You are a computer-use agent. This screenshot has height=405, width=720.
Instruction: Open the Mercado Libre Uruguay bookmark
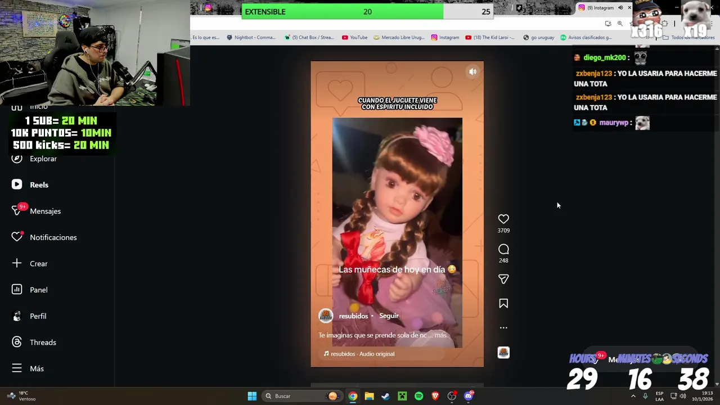[399, 38]
